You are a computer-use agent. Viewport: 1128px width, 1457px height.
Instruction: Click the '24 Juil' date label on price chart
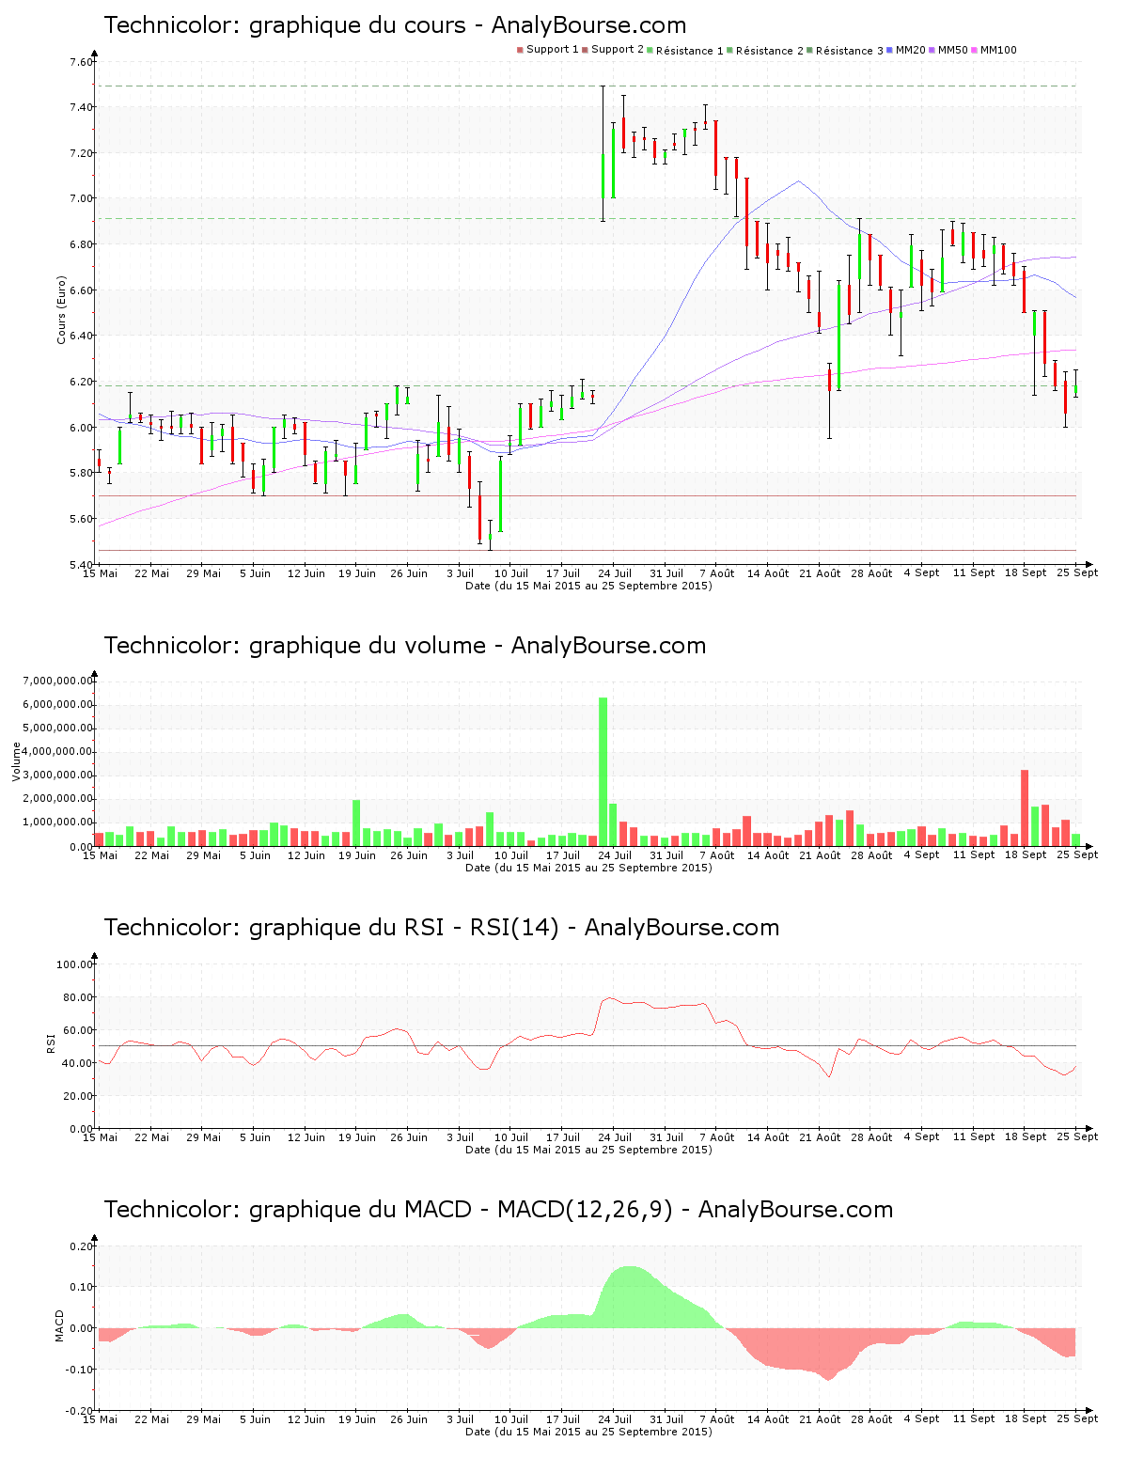[615, 573]
